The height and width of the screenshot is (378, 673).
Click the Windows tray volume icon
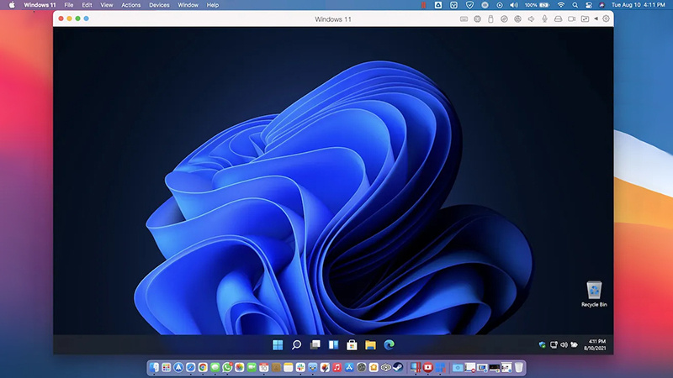[x=564, y=344]
